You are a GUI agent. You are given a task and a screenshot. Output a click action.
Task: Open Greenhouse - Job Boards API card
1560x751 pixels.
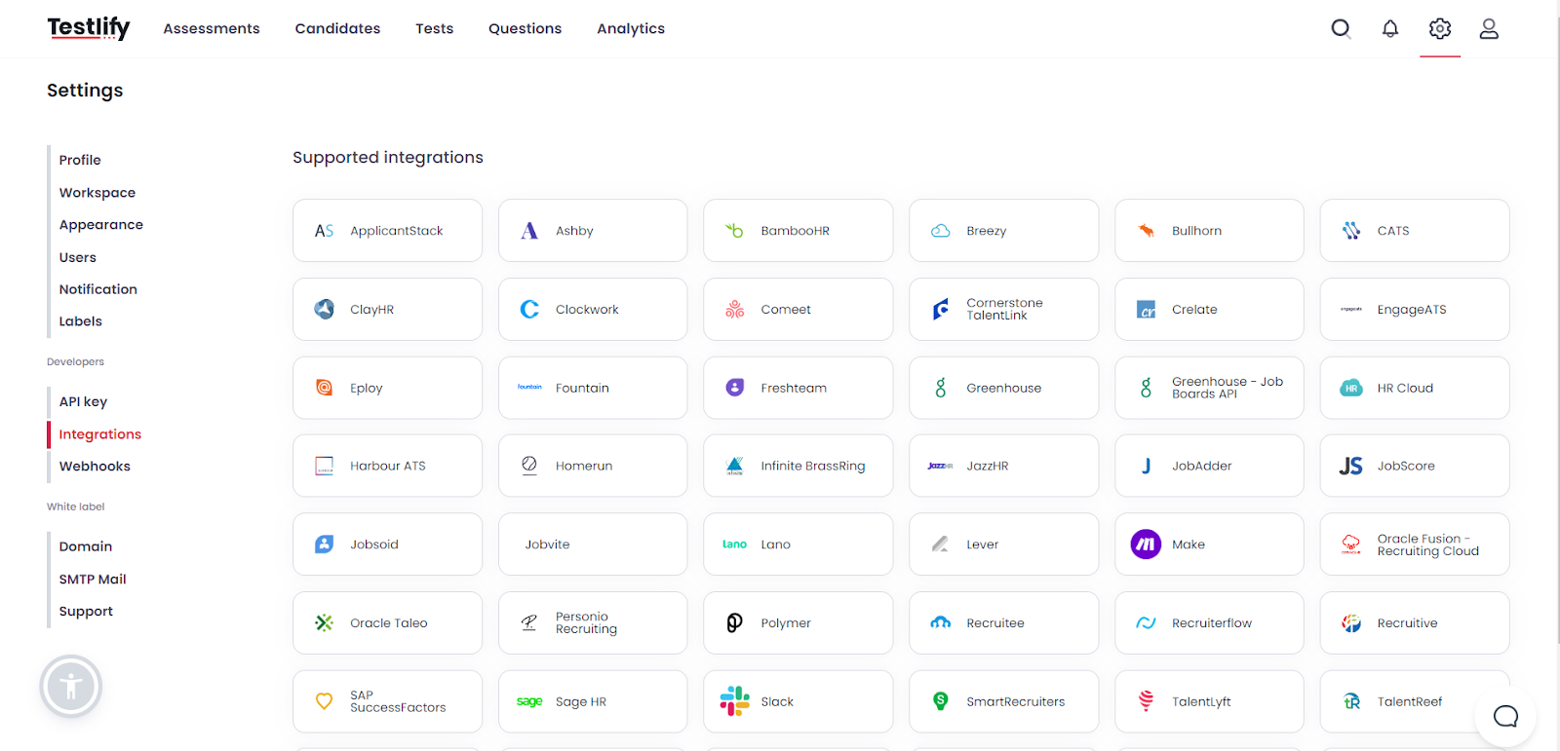coord(1209,388)
